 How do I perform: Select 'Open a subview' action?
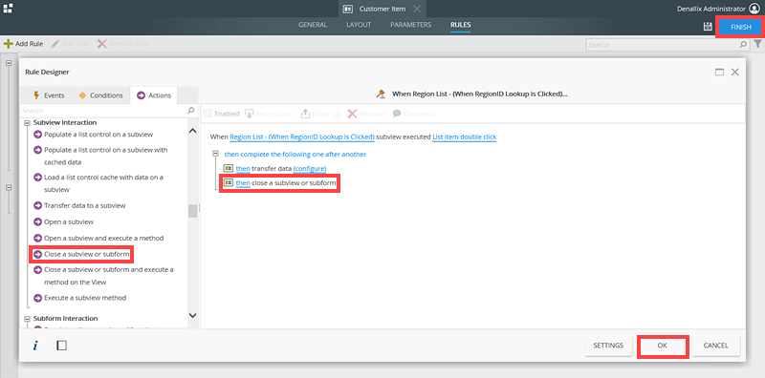(69, 221)
